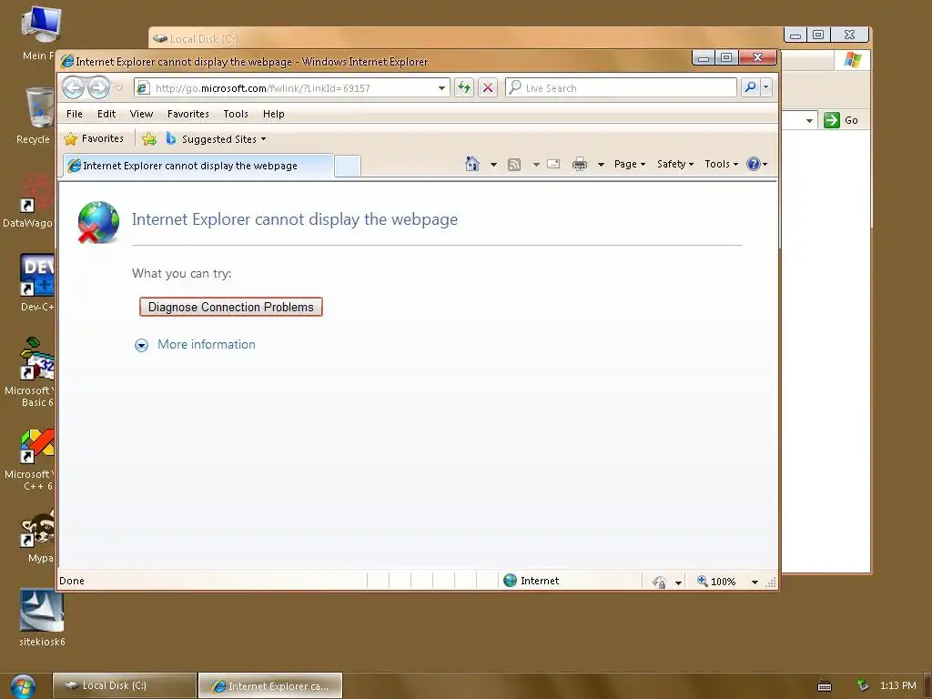Viewport: 932px width, 699px height.
Task: Click the Forward navigation arrow
Action: 98,88
